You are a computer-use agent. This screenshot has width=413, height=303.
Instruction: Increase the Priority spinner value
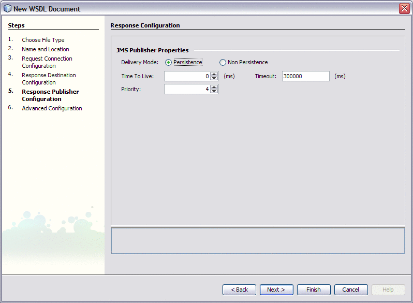(x=214, y=87)
